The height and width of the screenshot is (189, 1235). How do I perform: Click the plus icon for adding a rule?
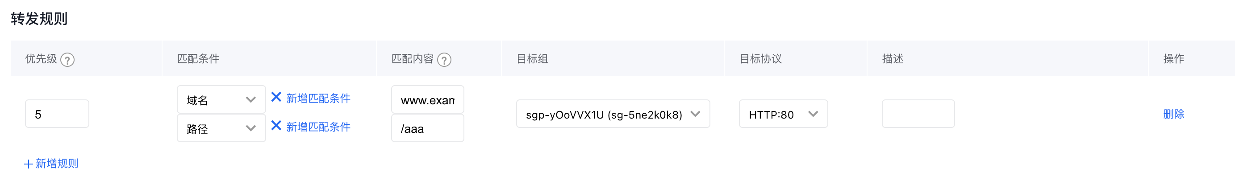28,164
